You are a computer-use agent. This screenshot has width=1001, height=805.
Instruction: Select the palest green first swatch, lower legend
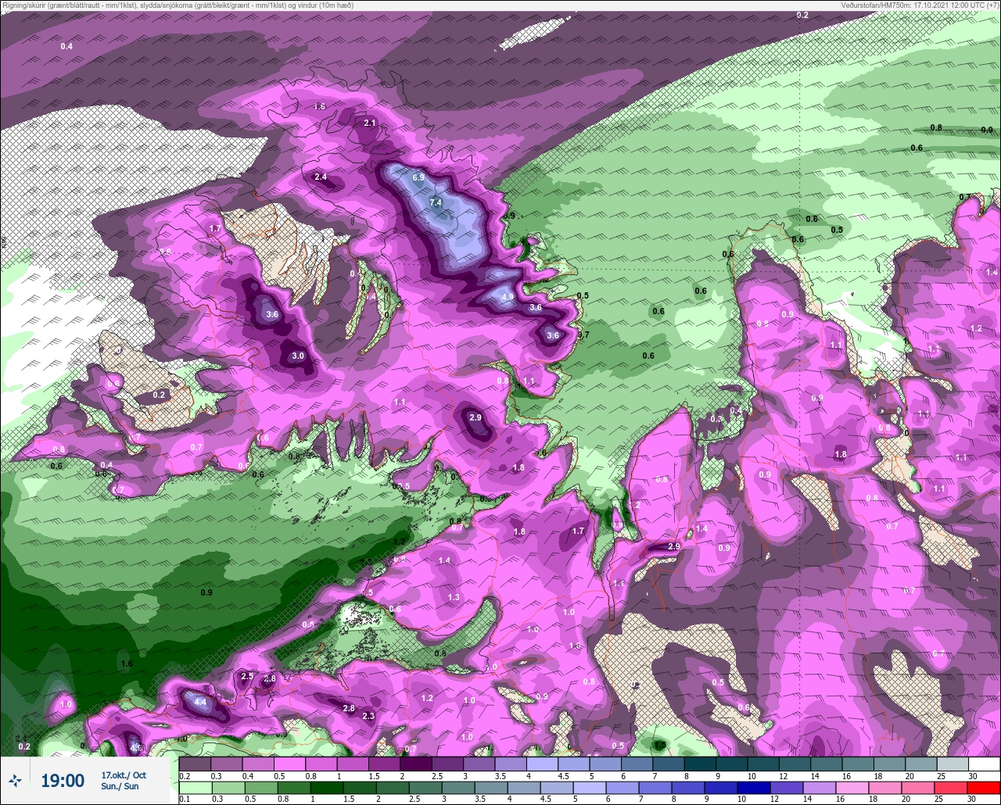tap(195, 787)
